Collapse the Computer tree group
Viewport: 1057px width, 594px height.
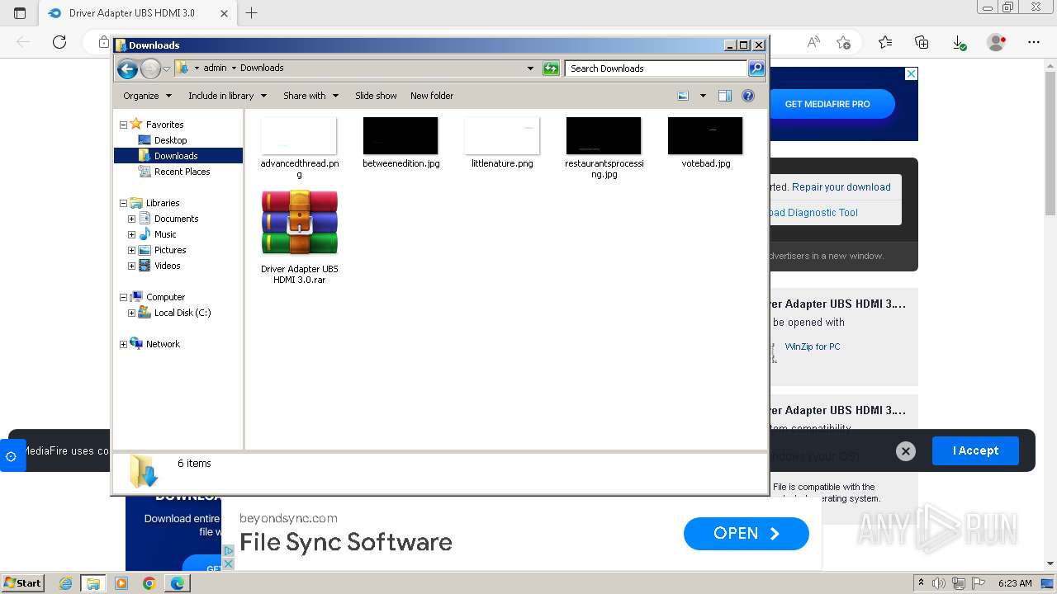tap(124, 298)
